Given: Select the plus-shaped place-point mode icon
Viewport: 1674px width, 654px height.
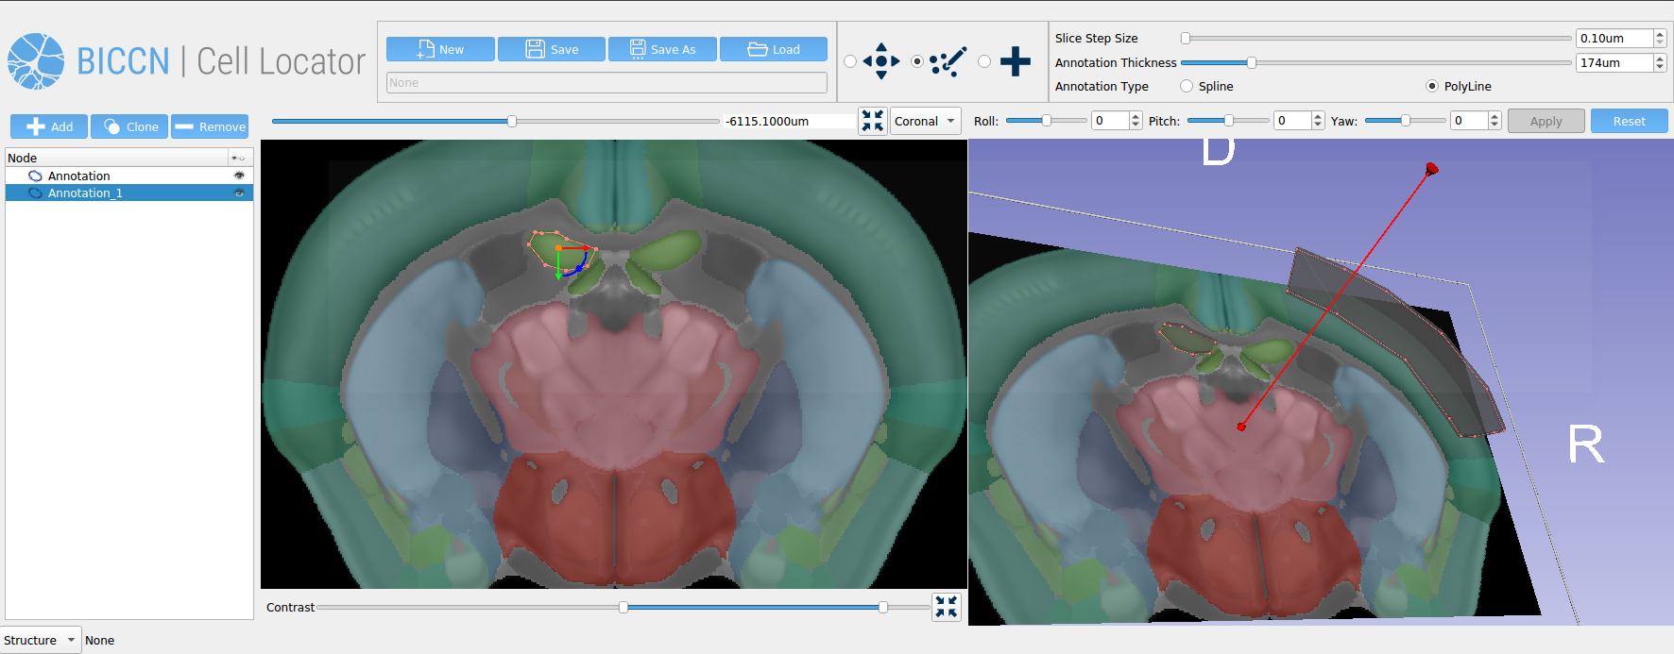Looking at the screenshot, I should coord(1015,61).
